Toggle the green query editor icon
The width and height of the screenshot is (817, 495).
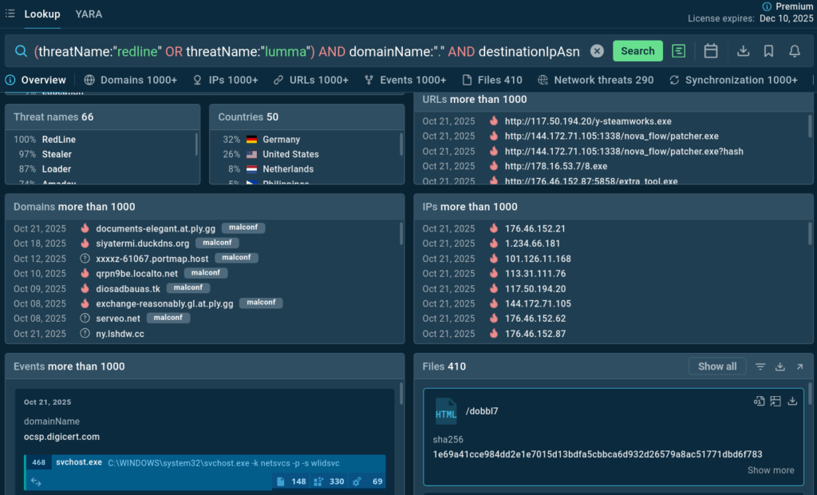click(679, 51)
